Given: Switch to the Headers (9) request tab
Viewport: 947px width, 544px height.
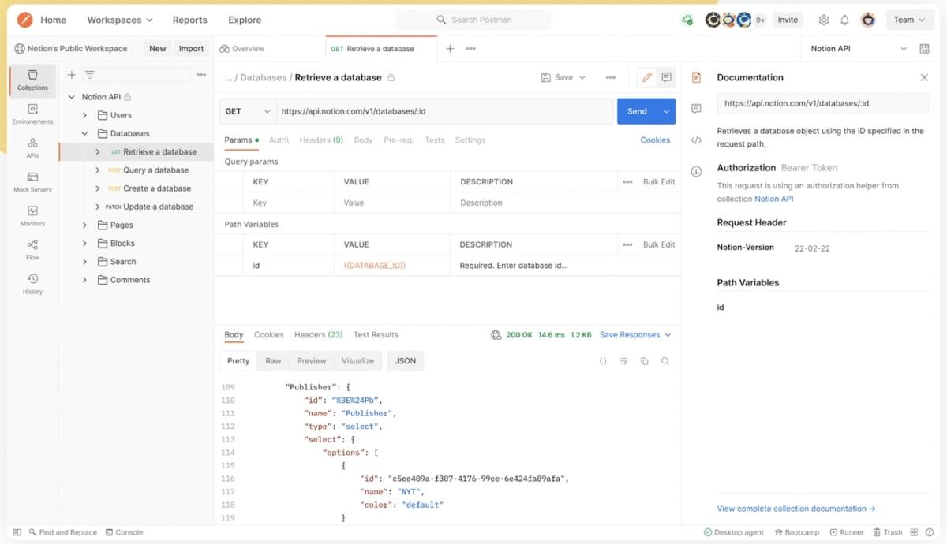Looking at the screenshot, I should (x=320, y=140).
